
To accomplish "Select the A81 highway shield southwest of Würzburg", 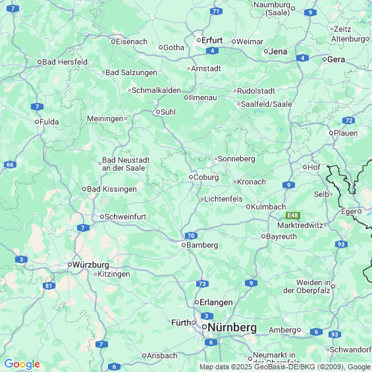I will (x=49, y=286).
